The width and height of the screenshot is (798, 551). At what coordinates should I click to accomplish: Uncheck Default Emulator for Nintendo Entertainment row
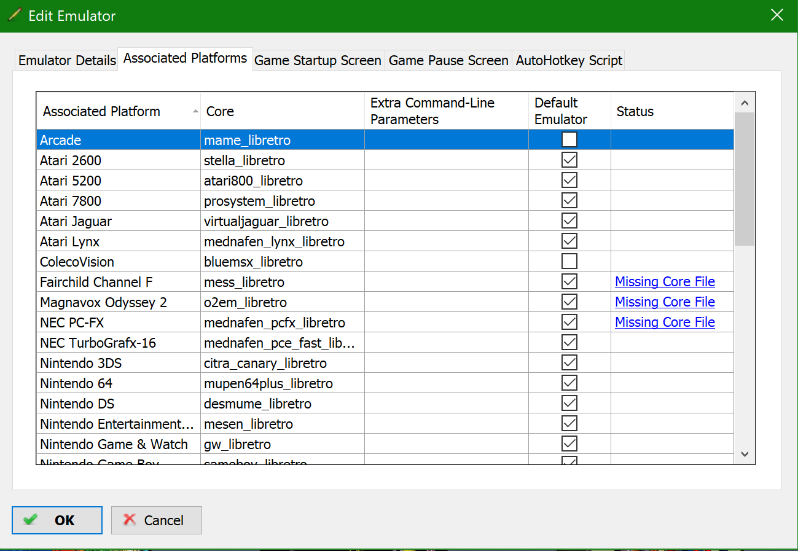click(569, 424)
